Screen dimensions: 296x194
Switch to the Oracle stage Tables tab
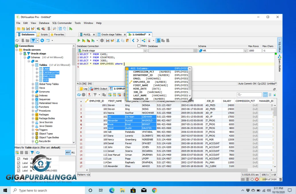click(111, 35)
